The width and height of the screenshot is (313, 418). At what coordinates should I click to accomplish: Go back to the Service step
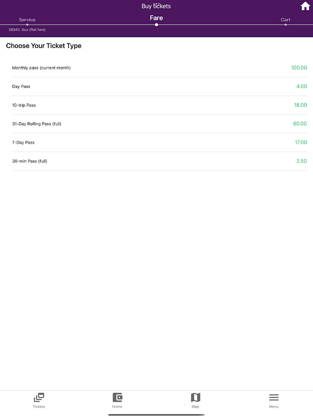27,20
